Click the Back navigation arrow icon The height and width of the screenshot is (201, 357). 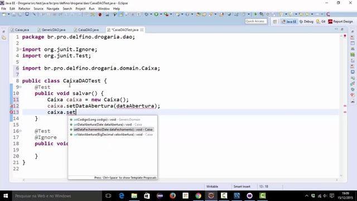pos(307,15)
